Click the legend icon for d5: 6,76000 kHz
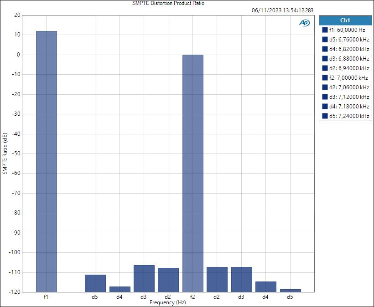Screen dimensions: 374x307 (x=325, y=39)
